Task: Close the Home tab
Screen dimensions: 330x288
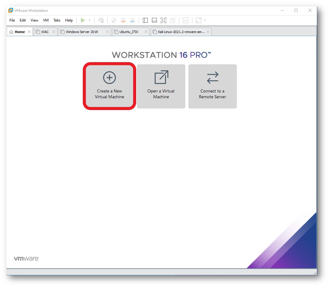Action: coord(29,32)
